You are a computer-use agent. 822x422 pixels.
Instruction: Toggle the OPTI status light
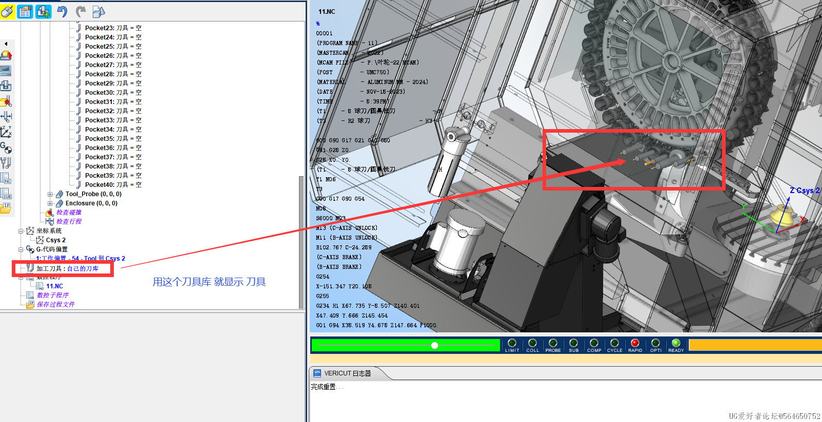655,345
